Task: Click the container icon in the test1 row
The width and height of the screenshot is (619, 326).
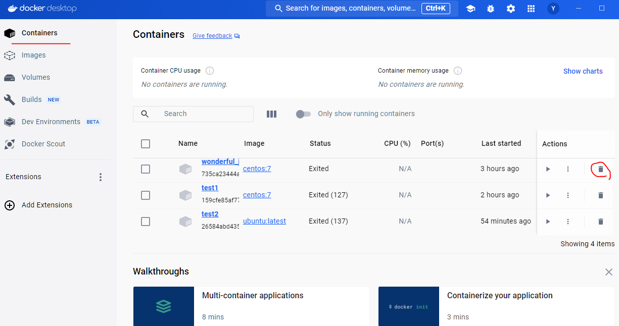Action: pos(185,195)
